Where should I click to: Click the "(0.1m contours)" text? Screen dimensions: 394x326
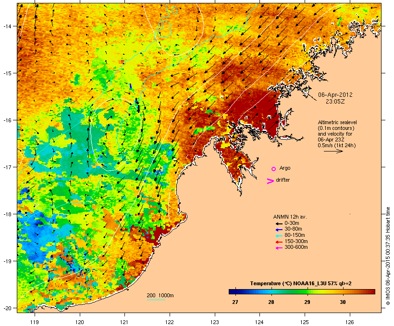point(336,128)
